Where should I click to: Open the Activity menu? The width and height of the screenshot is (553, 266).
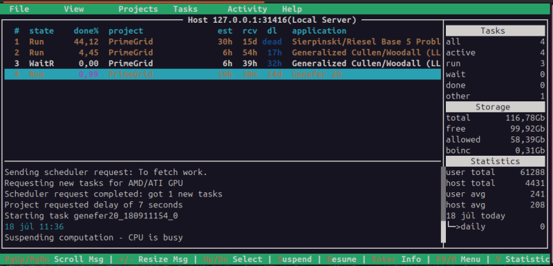247,9
